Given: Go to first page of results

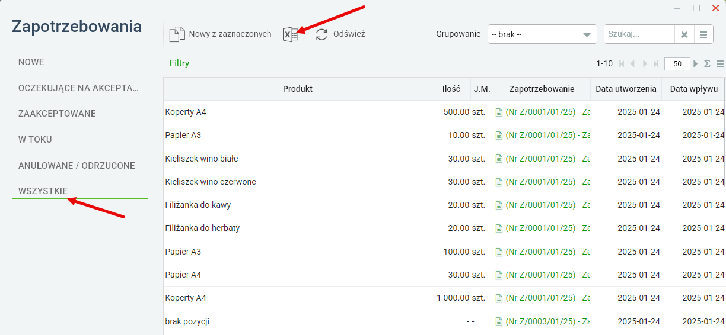Looking at the screenshot, I should coord(622,63).
